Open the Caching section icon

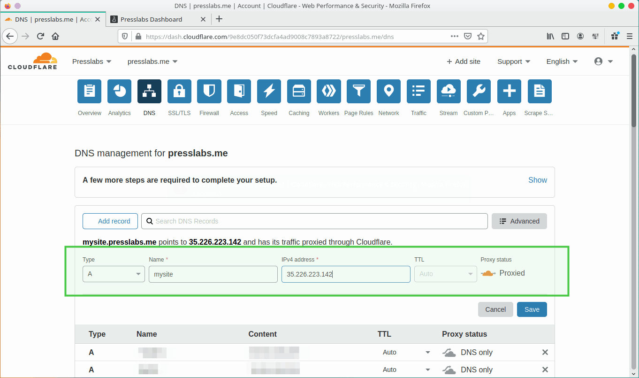[299, 91]
